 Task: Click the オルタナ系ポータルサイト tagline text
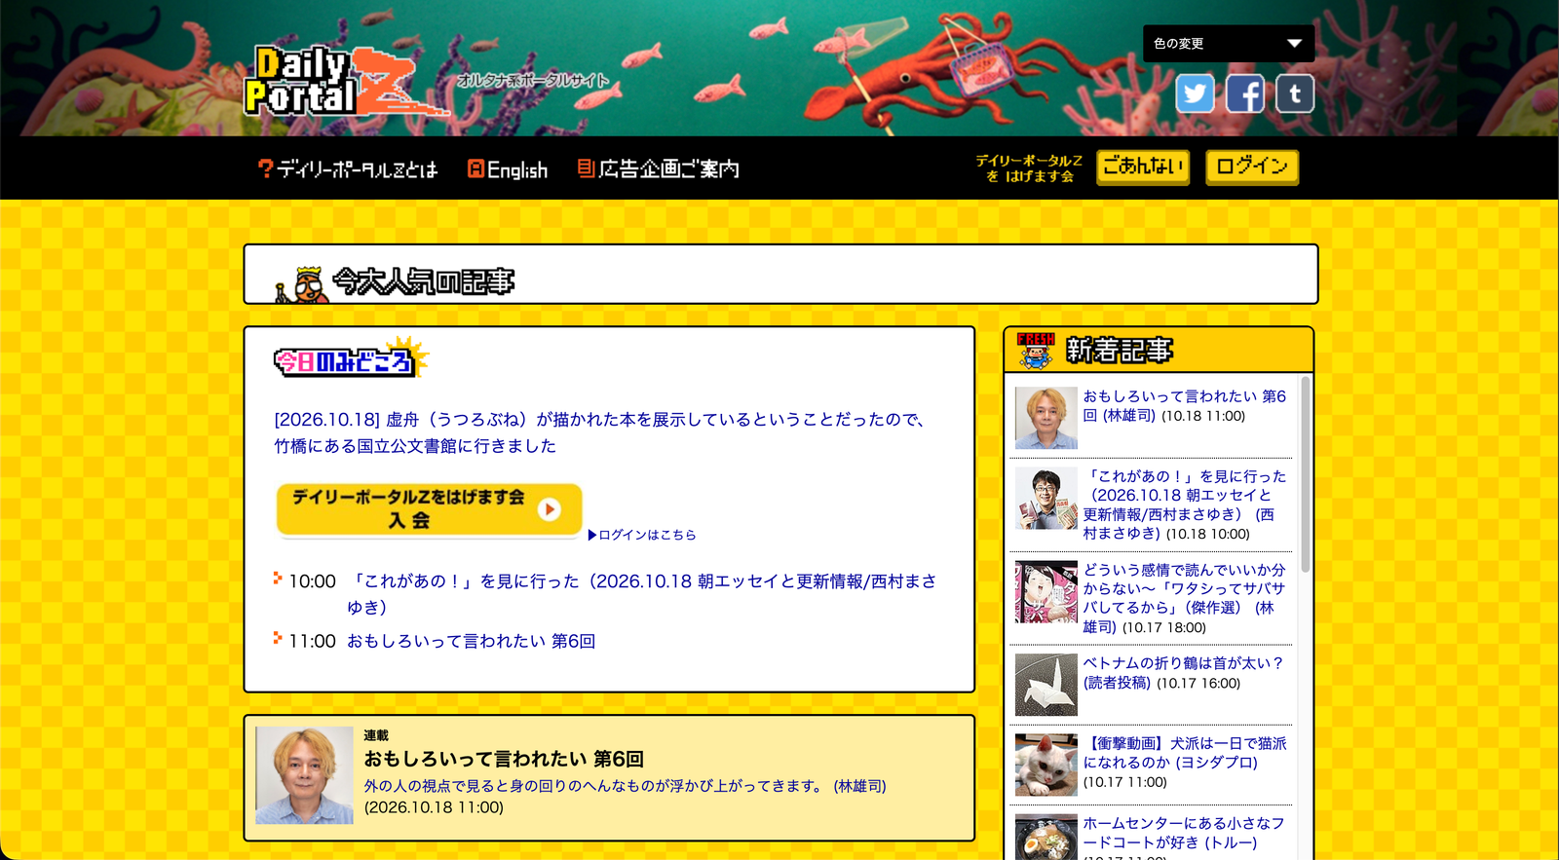pos(533,81)
